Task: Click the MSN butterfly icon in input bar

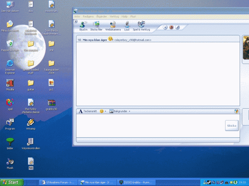Action: (x=236, y=111)
